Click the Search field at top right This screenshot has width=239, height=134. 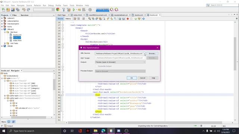tap(223, 5)
